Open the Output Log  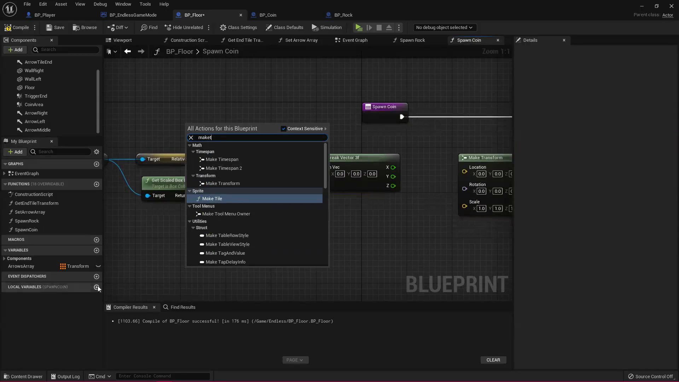(x=65, y=376)
